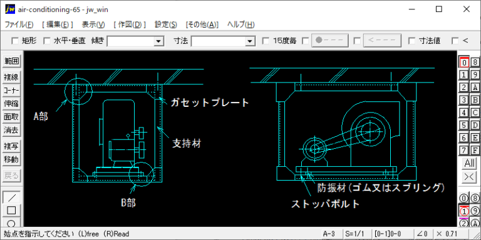Select the line drawing tool

(12, 197)
